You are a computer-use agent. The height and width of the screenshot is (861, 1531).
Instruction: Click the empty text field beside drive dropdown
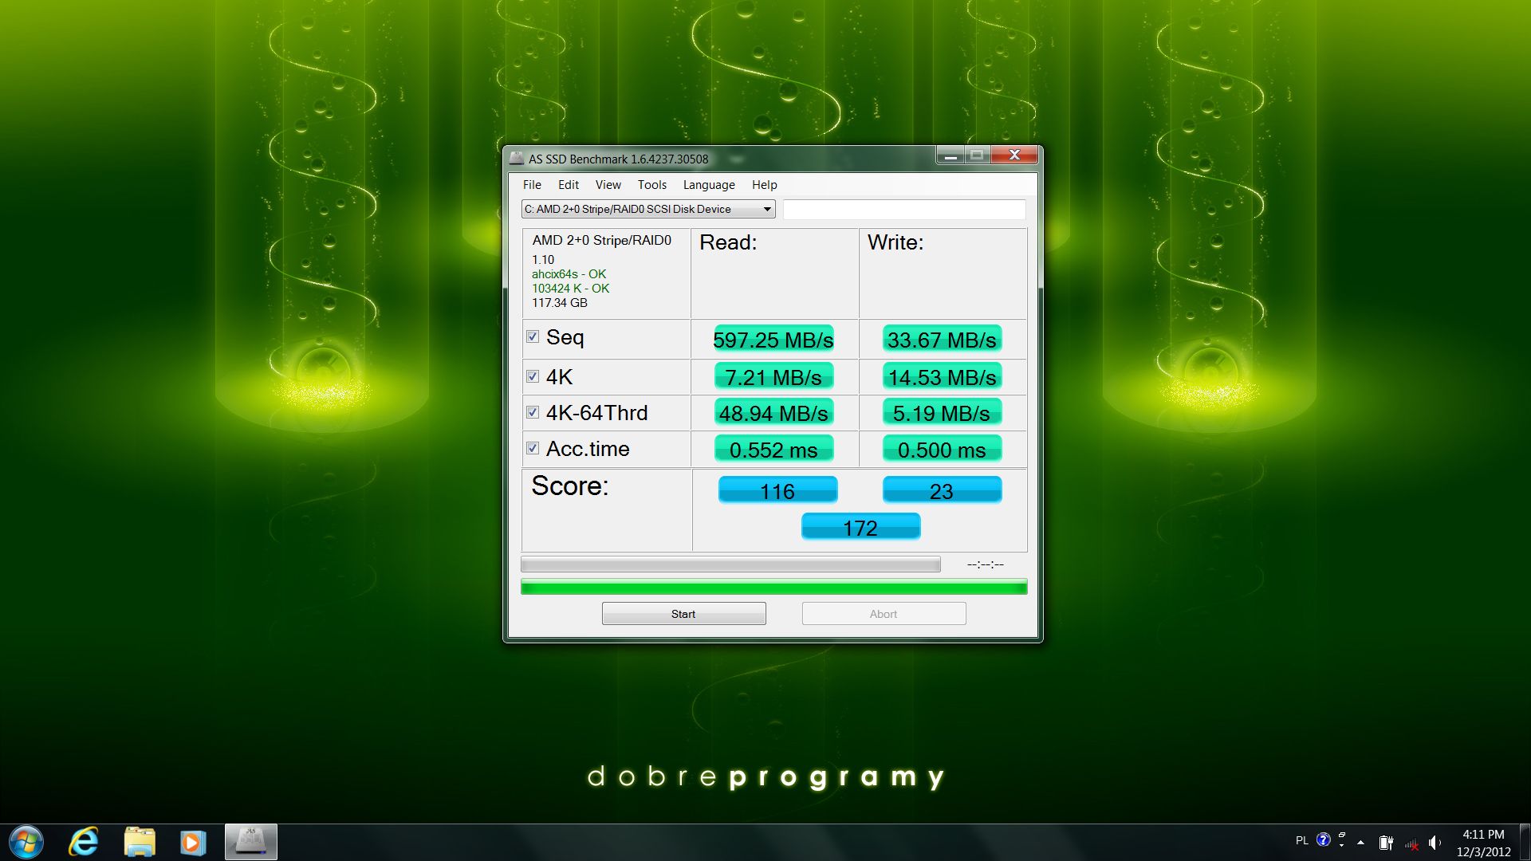point(904,209)
